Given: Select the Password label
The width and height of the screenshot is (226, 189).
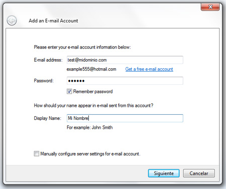Looking at the screenshot, I should 44,81.
